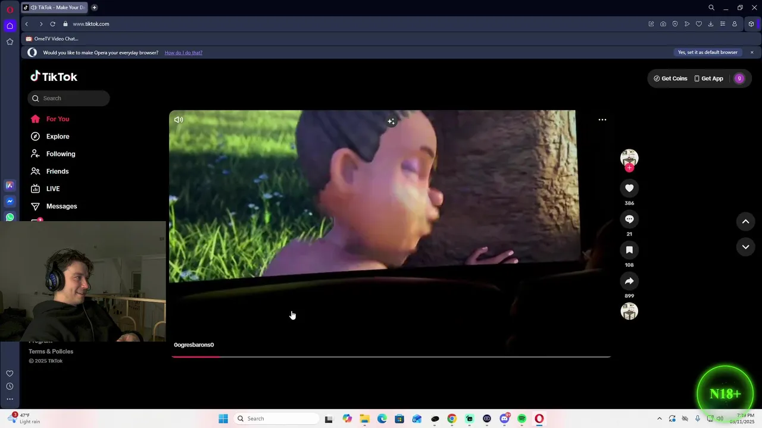762x428 pixels.
Task: Open Opera sidebar home icon
Action: click(x=10, y=26)
